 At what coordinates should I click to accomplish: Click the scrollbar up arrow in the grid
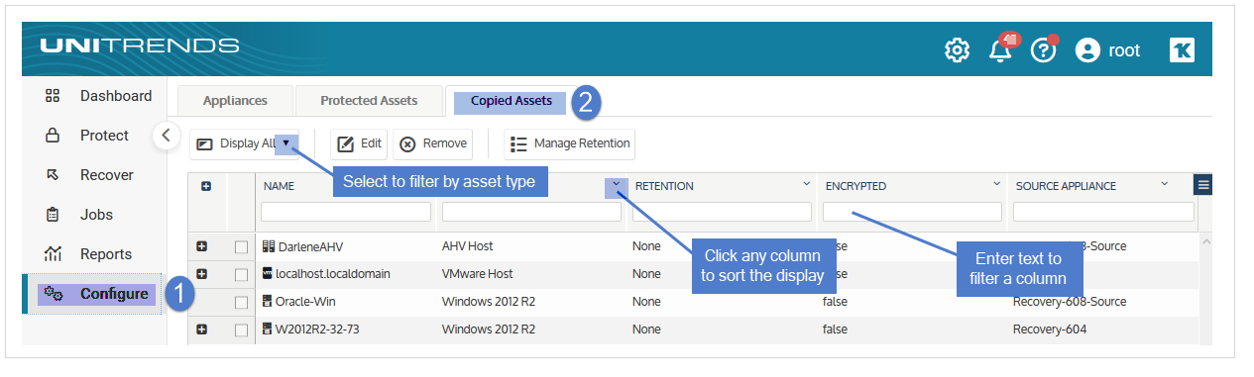click(1205, 241)
